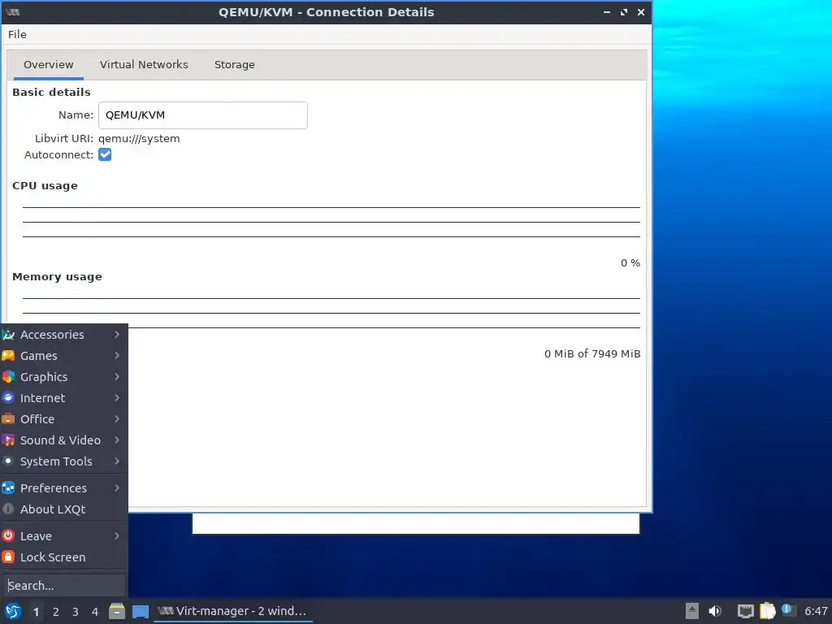Click the virt-manager window title icon
The width and height of the screenshot is (832, 624).
[13, 11]
